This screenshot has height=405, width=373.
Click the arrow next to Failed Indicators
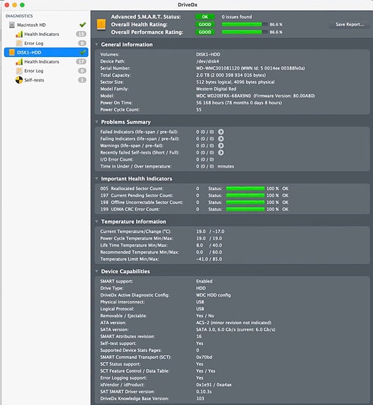[221, 132]
